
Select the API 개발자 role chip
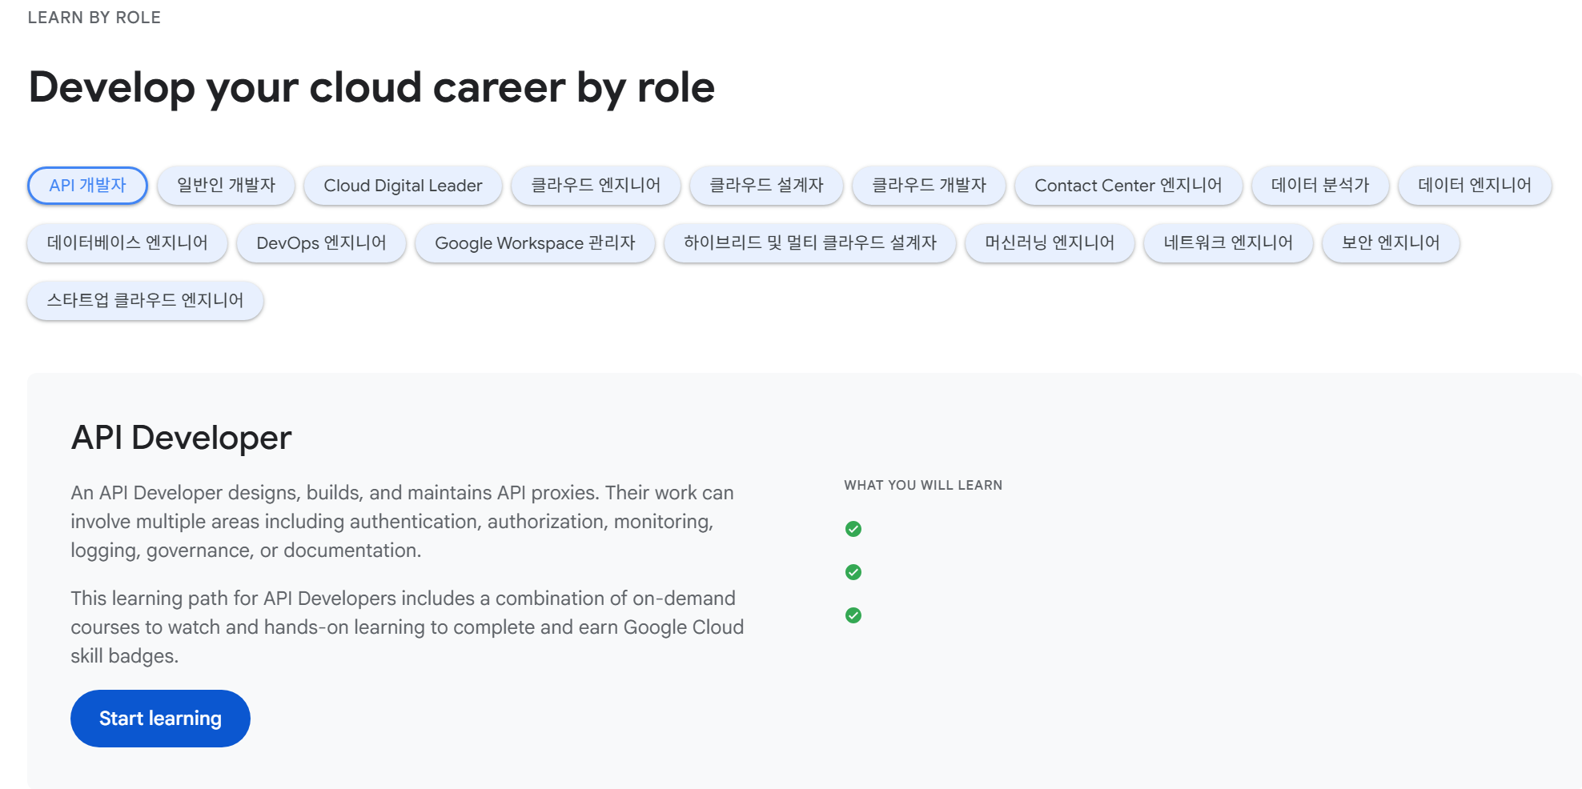pyautogui.click(x=87, y=186)
